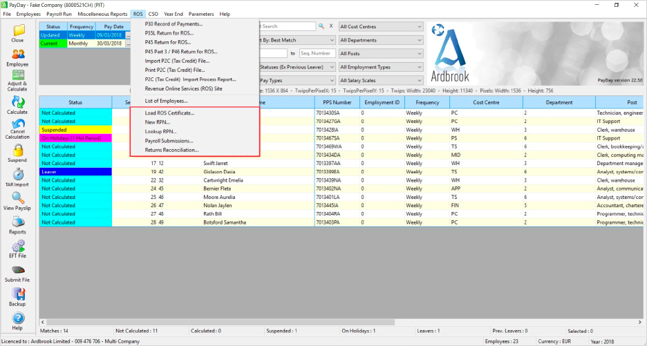Click the yellow Suspended status cell

coord(75,130)
